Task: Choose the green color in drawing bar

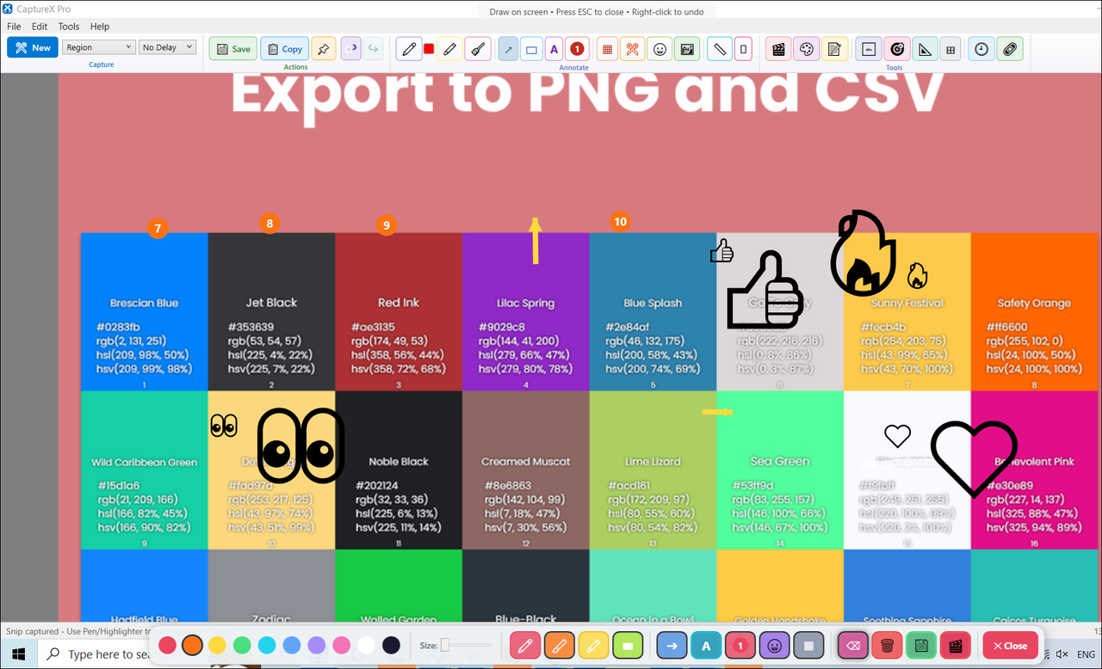Action: point(242,645)
